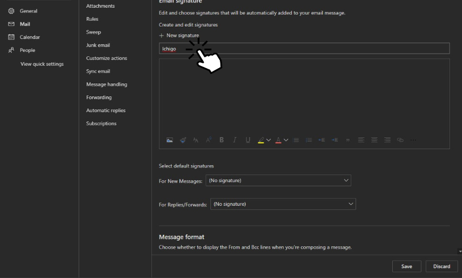
Task: Insert pictures inline icon in signature toolbar
Action: pyautogui.click(x=170, y=140)
